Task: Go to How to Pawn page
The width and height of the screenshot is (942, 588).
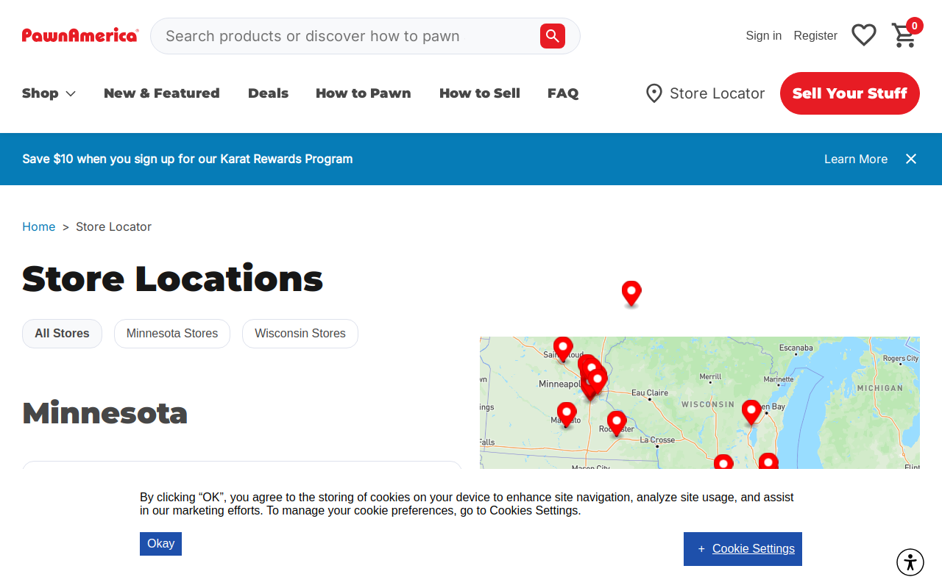Action: pos(364,93)
